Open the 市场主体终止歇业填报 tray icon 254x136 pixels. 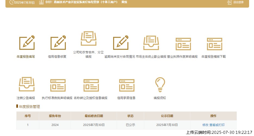[151, 43]
